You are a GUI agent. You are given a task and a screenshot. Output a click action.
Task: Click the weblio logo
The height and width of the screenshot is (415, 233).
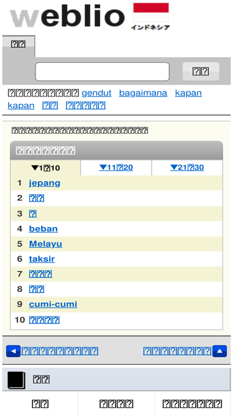tap(67, 16)
